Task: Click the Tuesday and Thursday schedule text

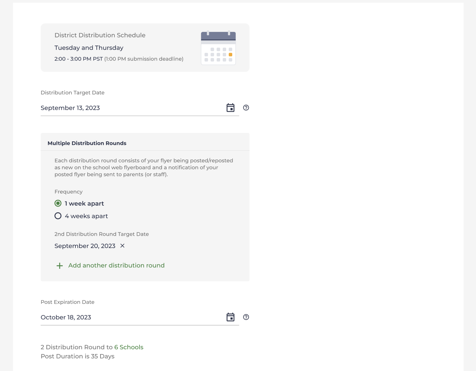Action: [89, 48]
